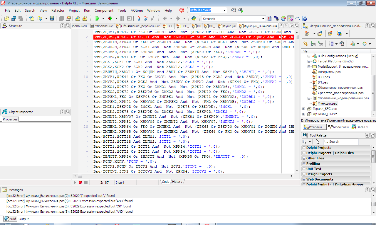This screenshot has width=376, height=225.
Task: Select the Output tab in Messages
Action: (23, 219)
